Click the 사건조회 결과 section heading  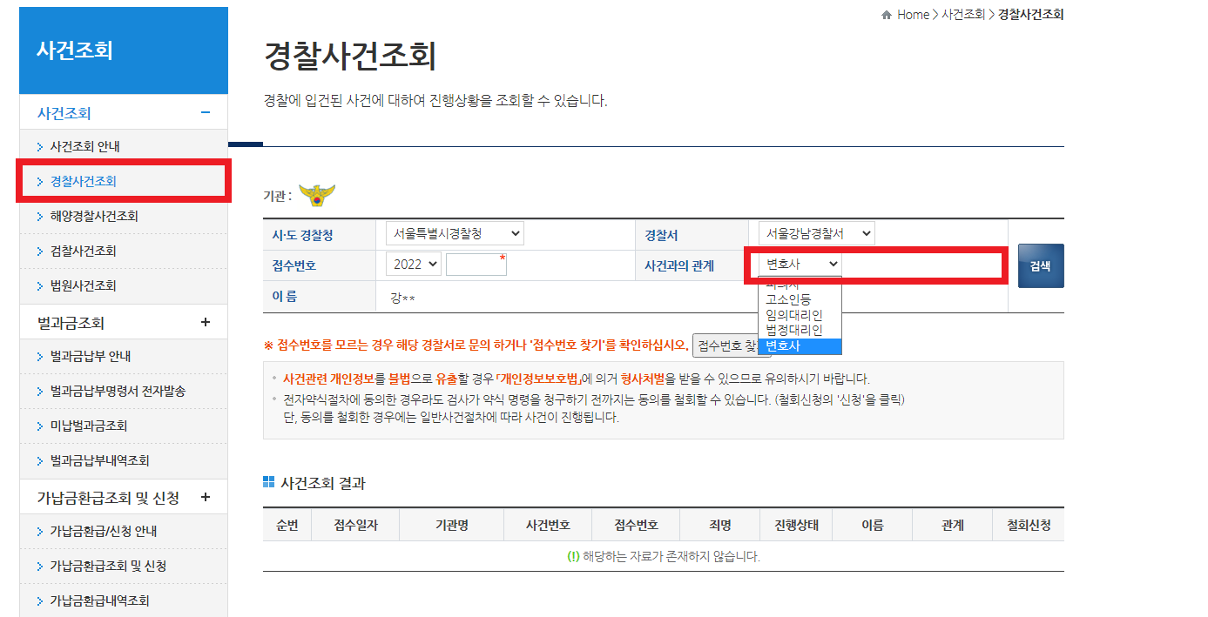323,483
